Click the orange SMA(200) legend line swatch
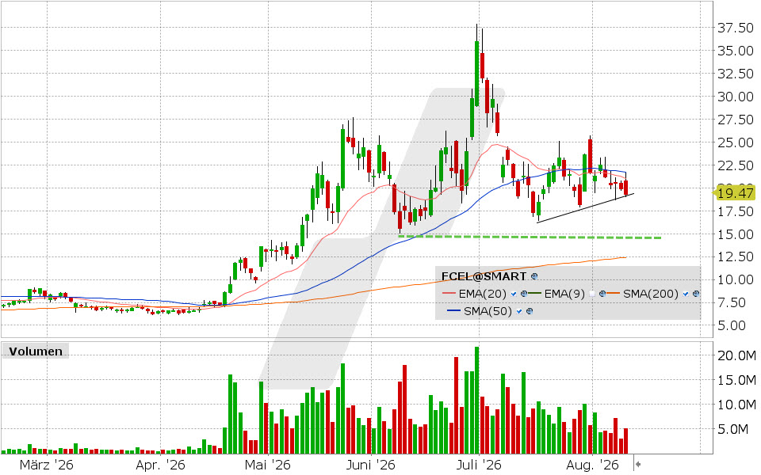This screenshot has height=475, width=761. (613, 293)
